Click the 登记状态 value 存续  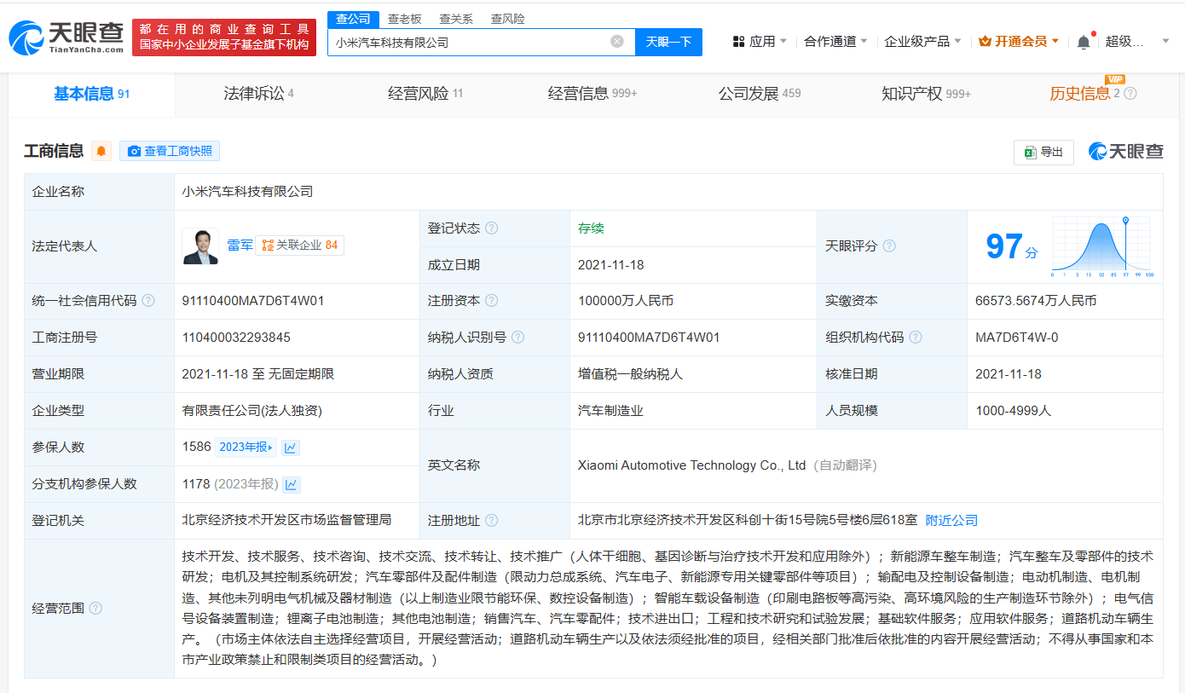591,228
